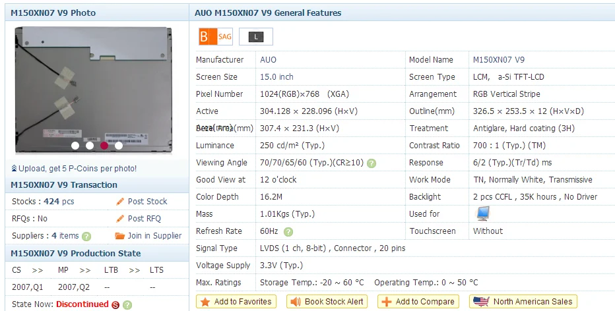615x311 pixels.
Task: Click the 2007,Q1 CS date
Action: coord(28,287)
